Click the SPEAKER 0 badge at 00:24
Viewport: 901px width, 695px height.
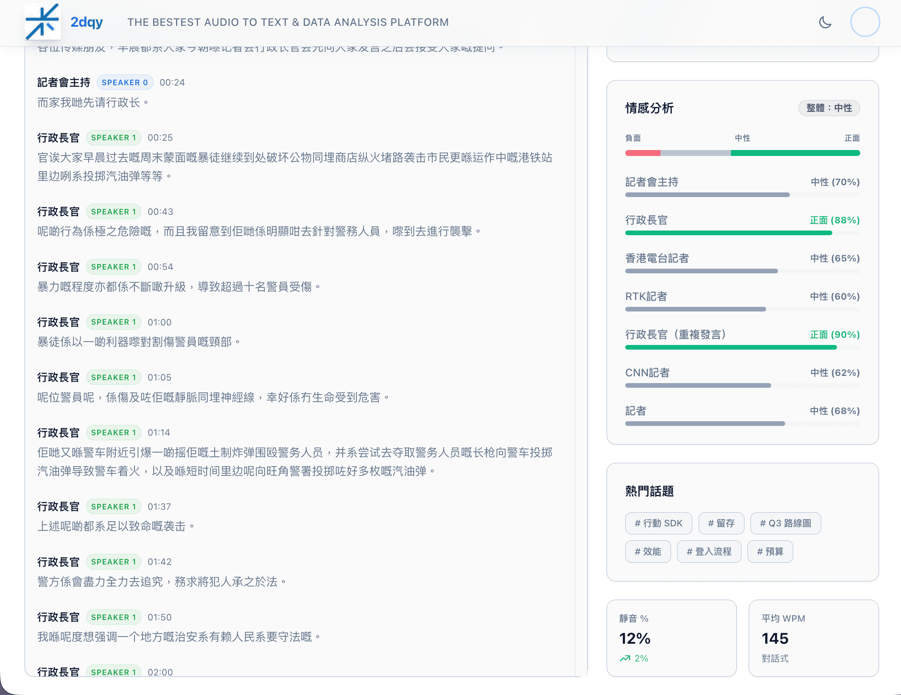125,83
